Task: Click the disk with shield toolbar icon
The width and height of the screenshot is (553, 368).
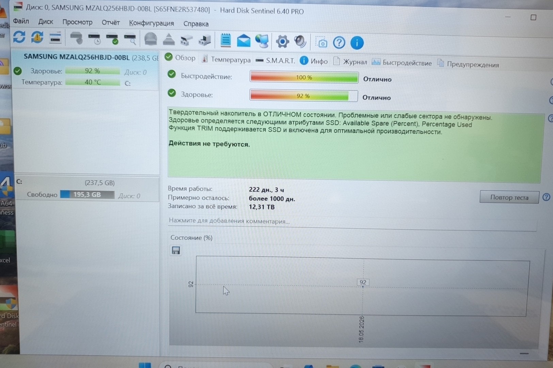Action: point(77,38)
